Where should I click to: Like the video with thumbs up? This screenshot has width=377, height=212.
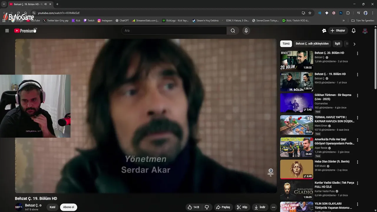193,207
